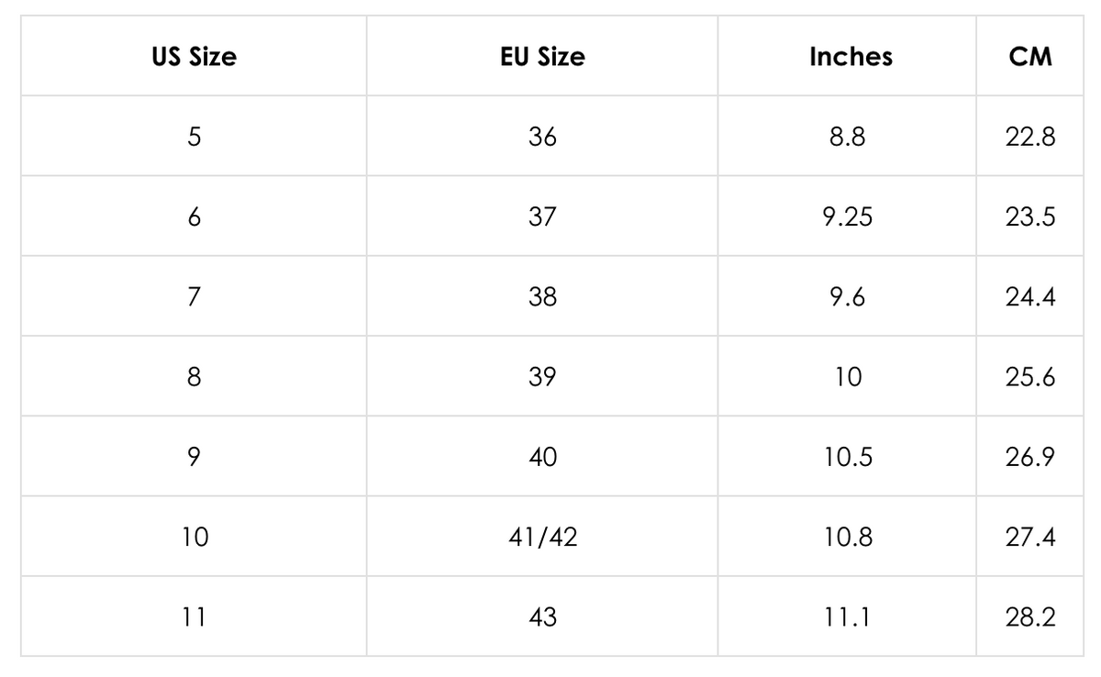Viewport: 1101px width, 677px height.
Task: Select the 28.2 CM value
Action: [x=1029, y=616]
